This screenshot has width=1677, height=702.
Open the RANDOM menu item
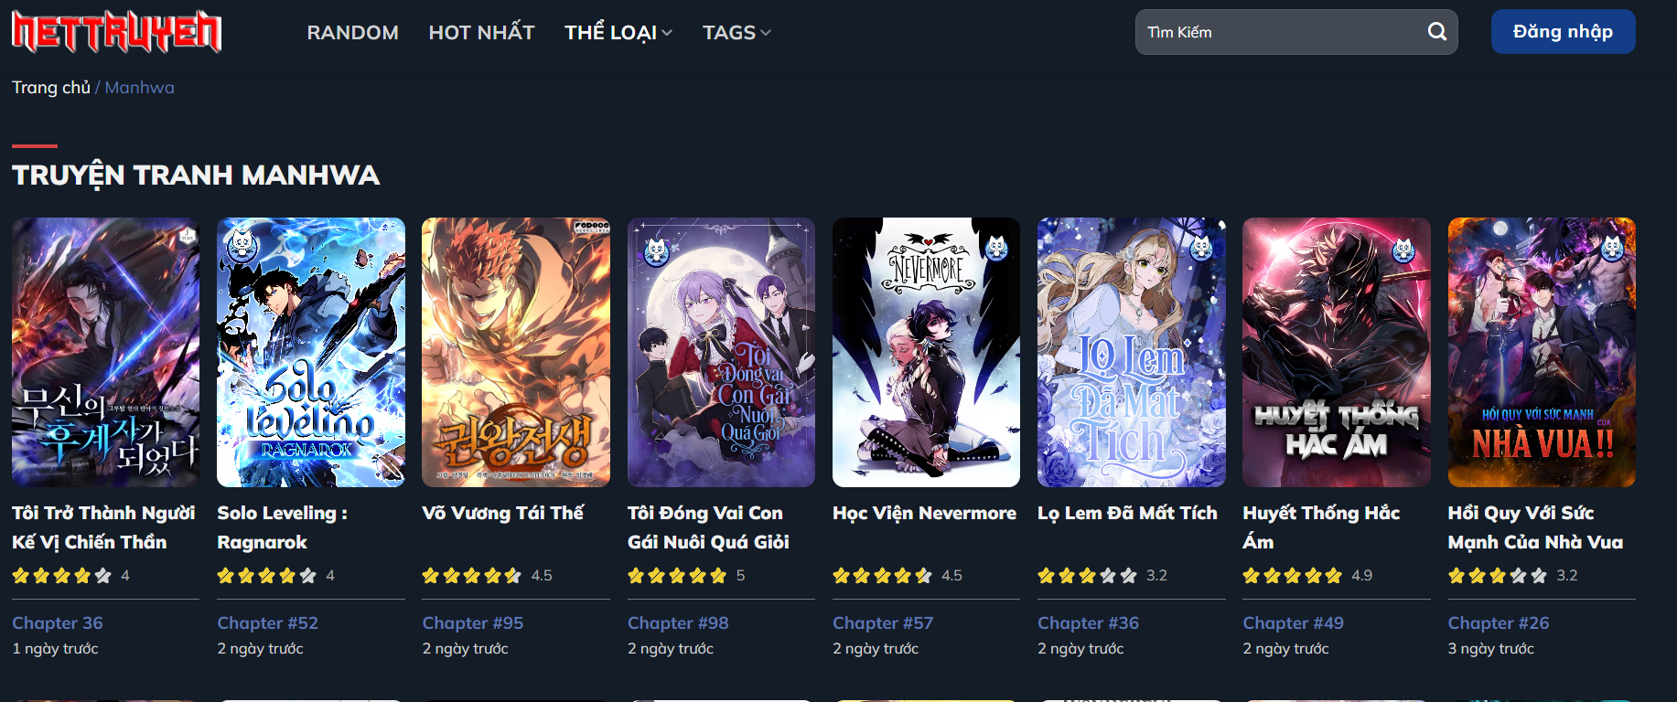pos(352,33)
